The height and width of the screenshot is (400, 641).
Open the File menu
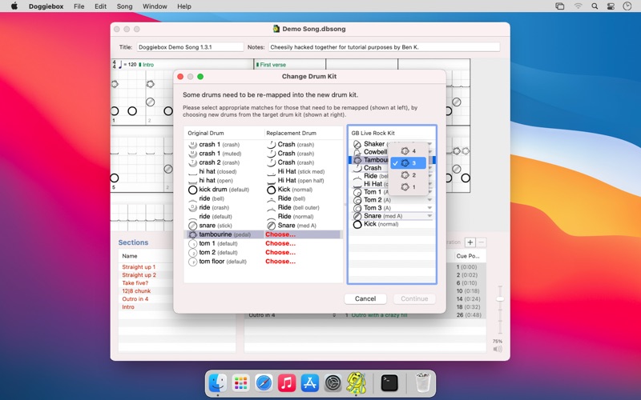click(79, 6)
